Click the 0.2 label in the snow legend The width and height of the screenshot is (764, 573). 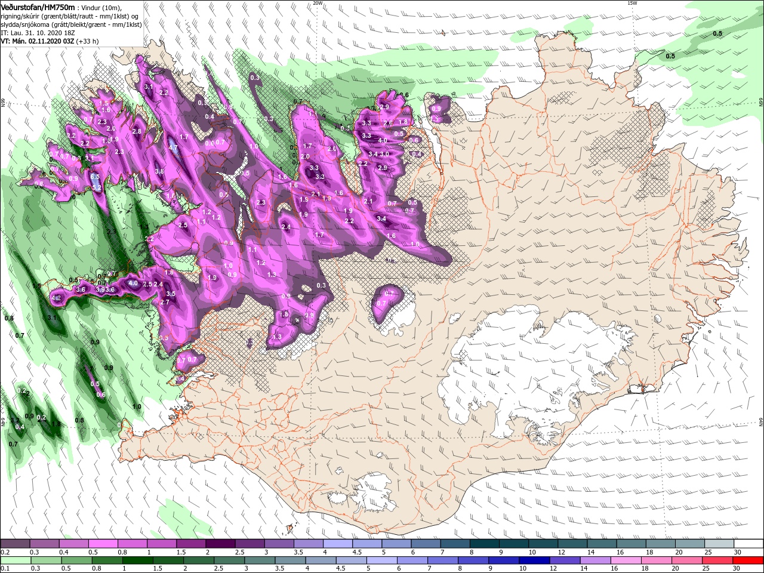click(5, 552)
